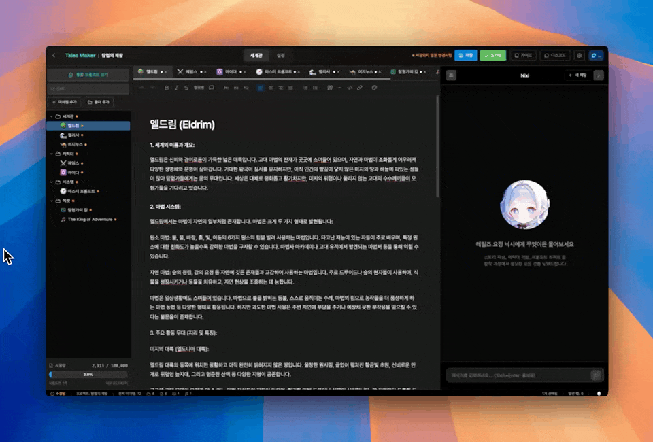The image size is (653, 442).
Task: Click the send icon in the chat box
Action: pyautogui.click(x=596, y=375)
